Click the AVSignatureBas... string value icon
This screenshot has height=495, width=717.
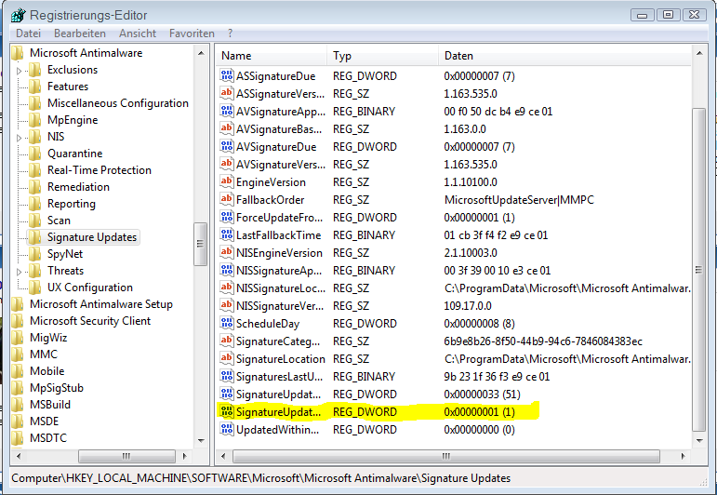(226, 129)
